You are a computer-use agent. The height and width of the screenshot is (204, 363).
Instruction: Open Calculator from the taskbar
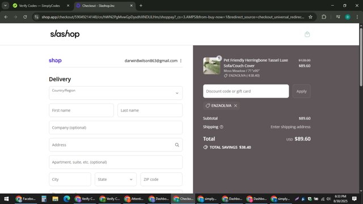pyautogui.click(x=44, y=199)
